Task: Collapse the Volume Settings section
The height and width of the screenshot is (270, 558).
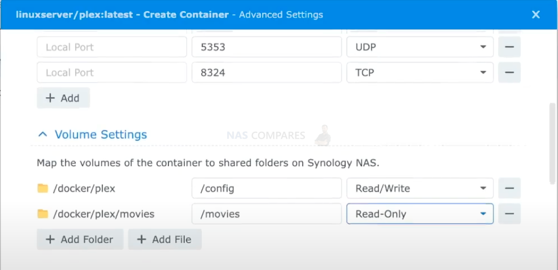Action: 43,134
